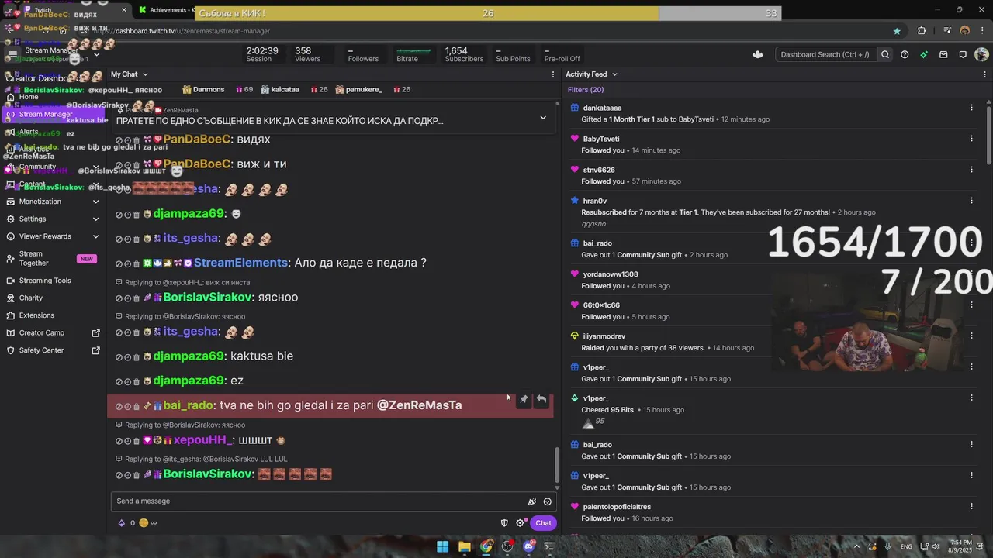Pin the highlighted bai_rado message
The width and height of the screenshot is (993, 558).
[524, 399]
